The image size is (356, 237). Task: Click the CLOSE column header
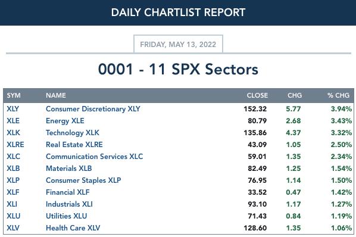pyautogui.click(x=257, y=95)
